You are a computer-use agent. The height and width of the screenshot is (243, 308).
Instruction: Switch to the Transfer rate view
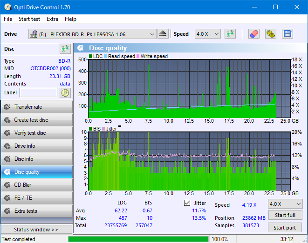coord(37,107)
